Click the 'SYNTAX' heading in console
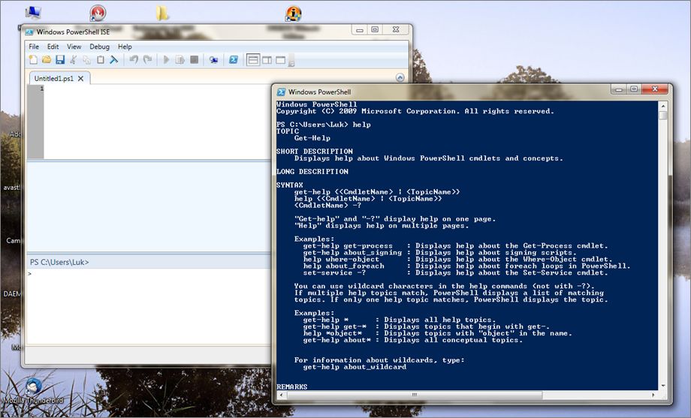The image size is (691, 418). pos(290,185)
